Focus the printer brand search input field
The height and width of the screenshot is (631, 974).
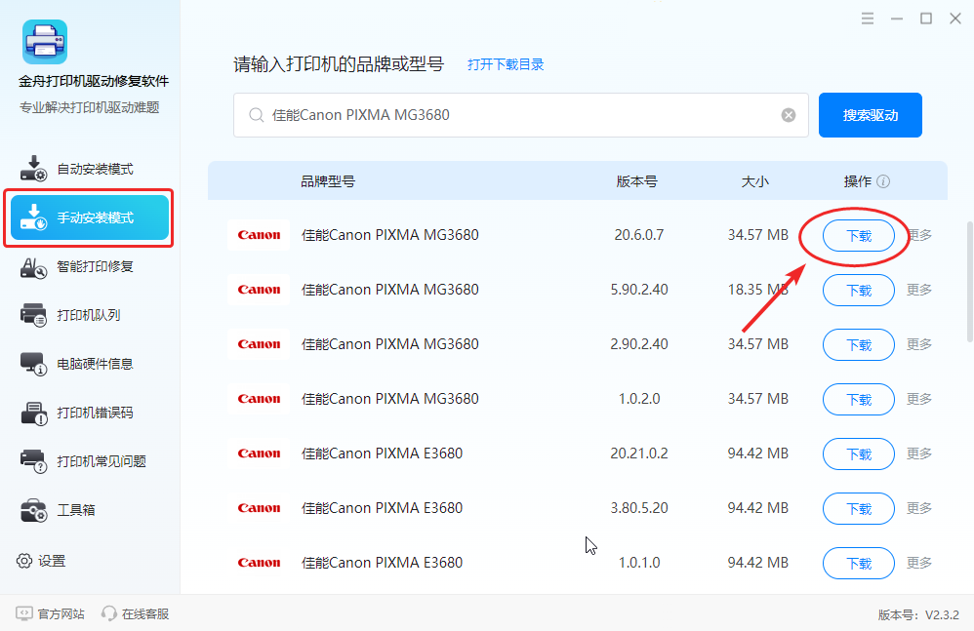click(520, 115)
